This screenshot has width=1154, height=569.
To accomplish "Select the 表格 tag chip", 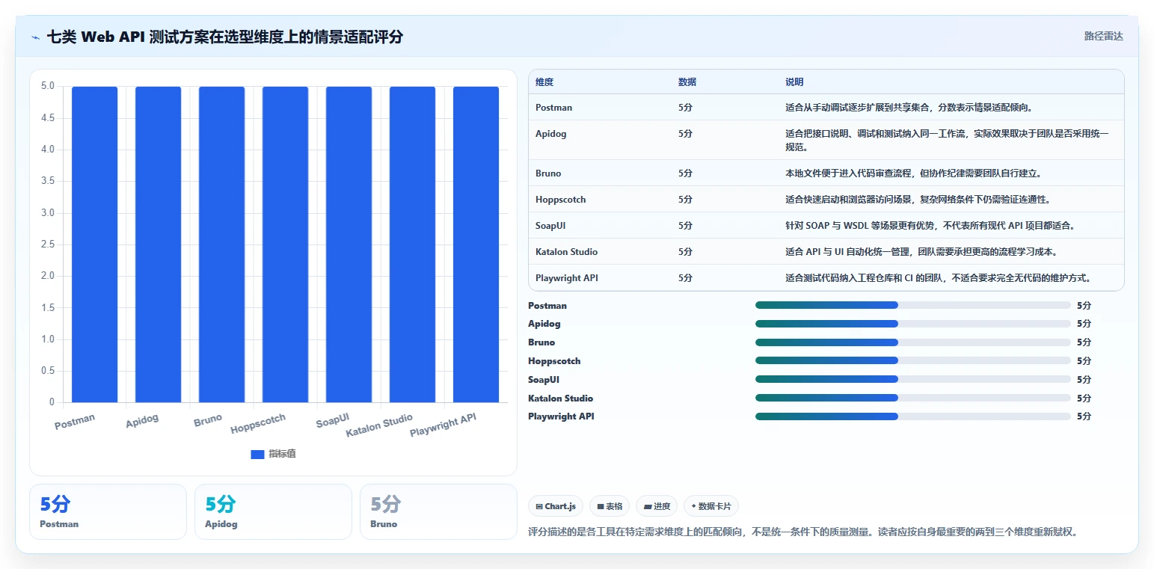I will coord(610,506).
